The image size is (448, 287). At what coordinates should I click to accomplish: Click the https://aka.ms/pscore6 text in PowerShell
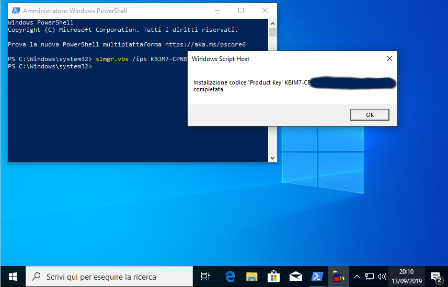[x=205, y=44]
